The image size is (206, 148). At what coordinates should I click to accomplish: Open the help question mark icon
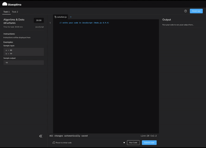tap(185, 11)
